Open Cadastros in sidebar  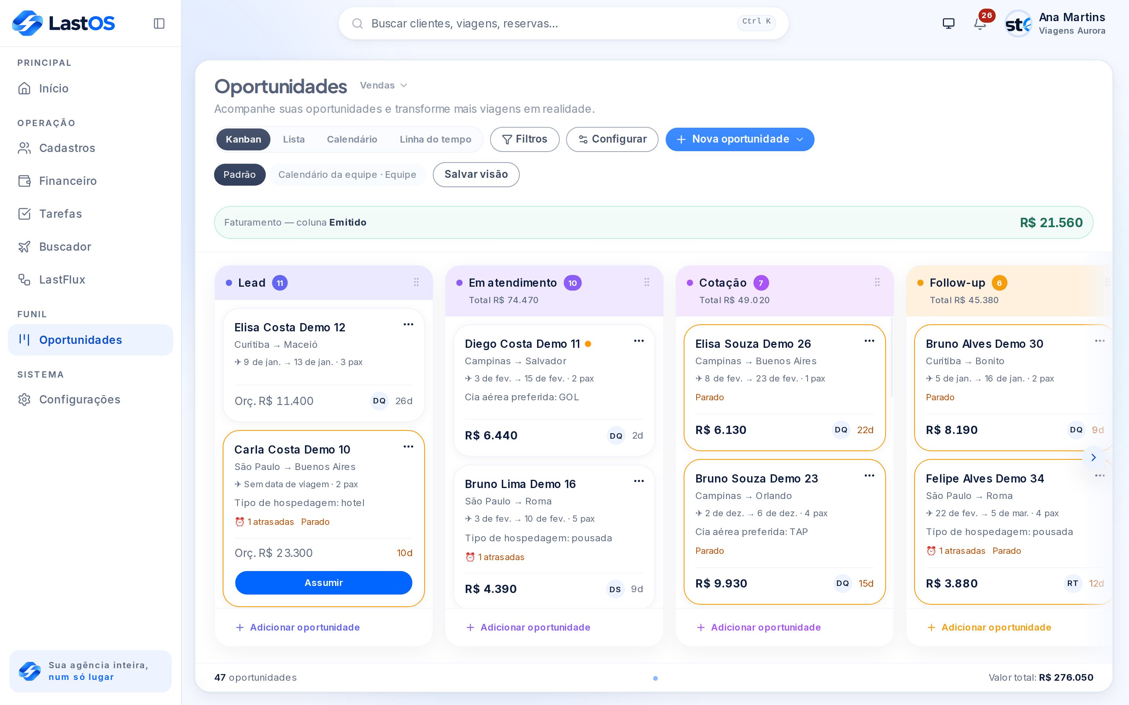pyautogui.click(x=91, y=148)
